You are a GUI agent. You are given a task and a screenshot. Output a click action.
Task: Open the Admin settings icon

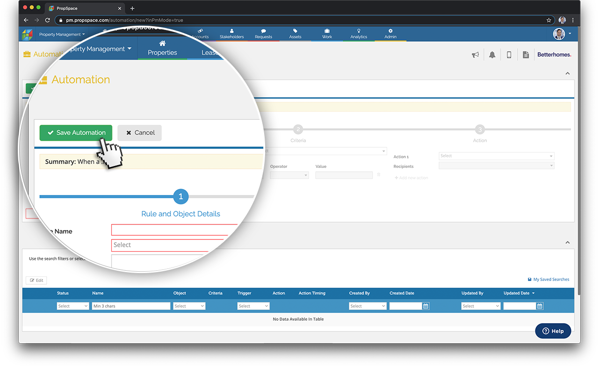(x=390, y=33)
